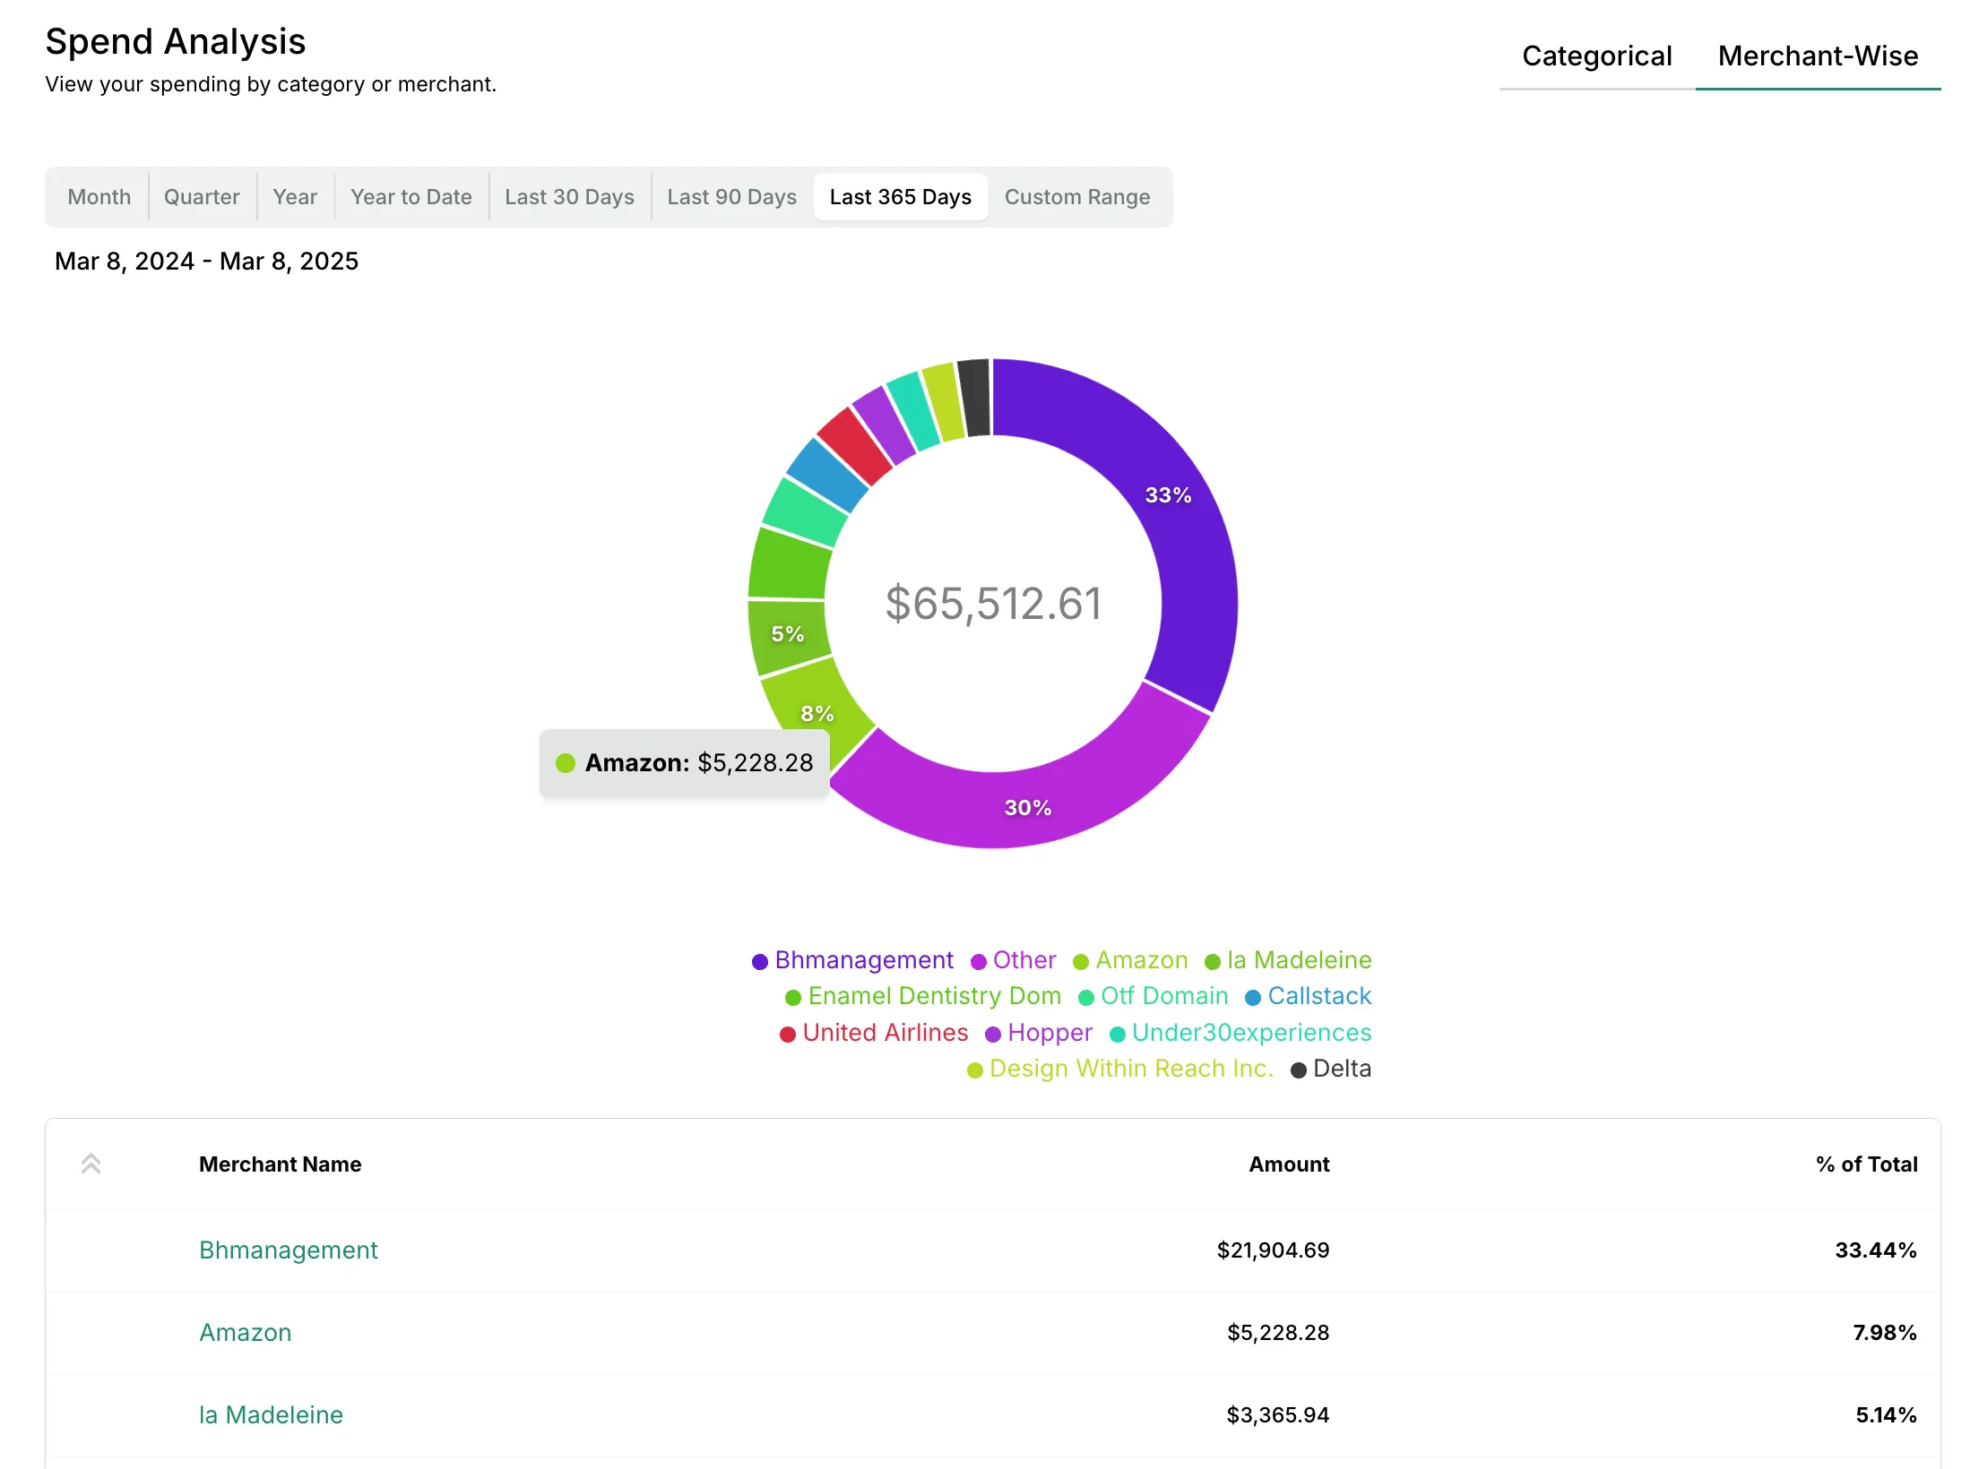Click the red United Airlines donut slice
Screen dimensions: 1979x1469
point(855,445)
